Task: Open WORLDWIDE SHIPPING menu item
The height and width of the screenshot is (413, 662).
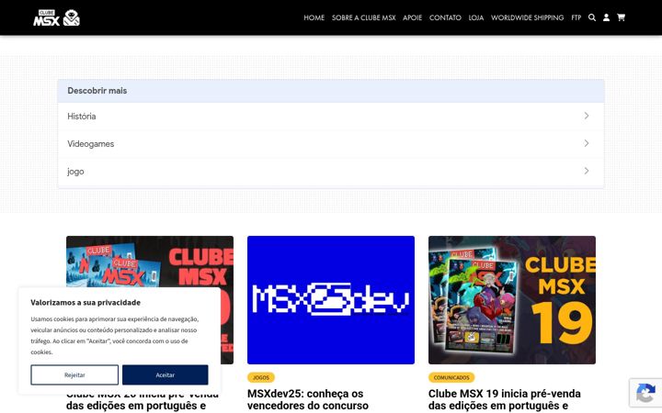Action: click(x=527, y=17)
